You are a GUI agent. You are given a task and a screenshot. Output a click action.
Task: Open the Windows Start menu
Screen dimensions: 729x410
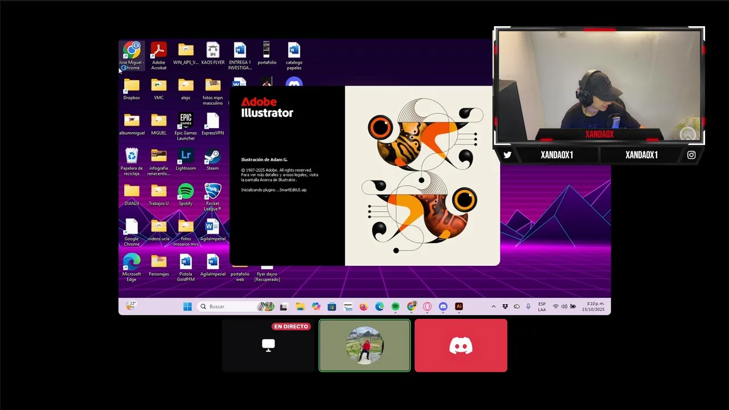(187, 306)
